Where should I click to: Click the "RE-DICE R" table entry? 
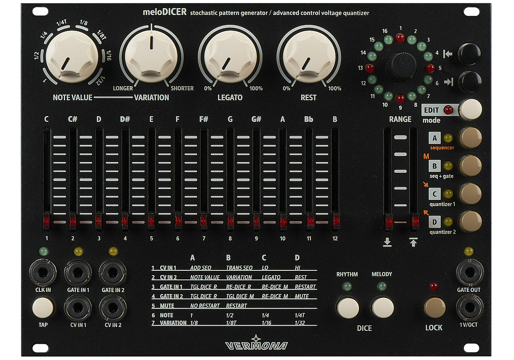(x=239, y=287)
